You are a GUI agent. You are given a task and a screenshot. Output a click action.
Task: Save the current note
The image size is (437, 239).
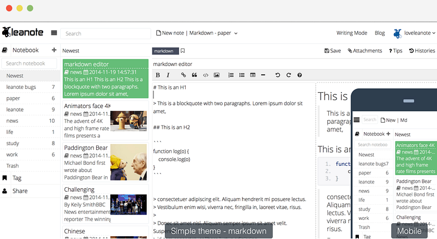coord(333,51)
